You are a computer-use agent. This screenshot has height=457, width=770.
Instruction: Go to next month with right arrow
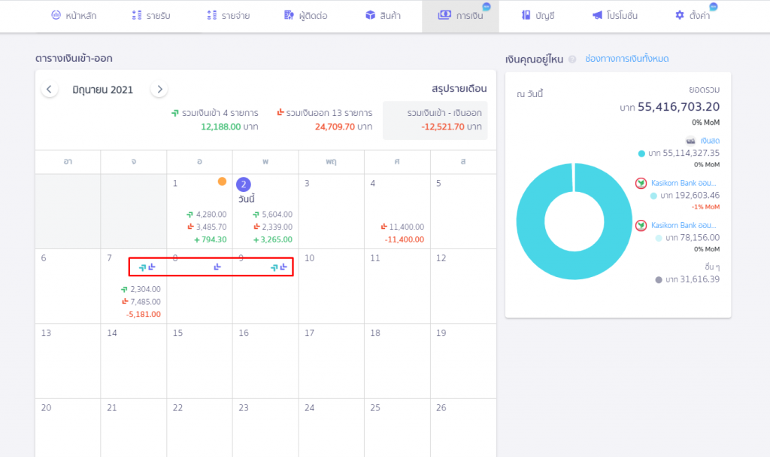click(x=159, y=90)
